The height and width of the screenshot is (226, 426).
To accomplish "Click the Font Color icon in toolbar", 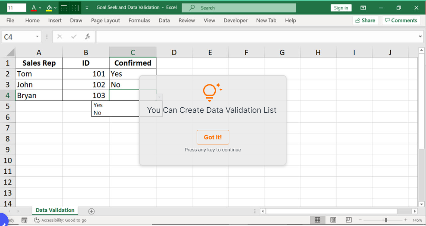I will pos(34,8).
